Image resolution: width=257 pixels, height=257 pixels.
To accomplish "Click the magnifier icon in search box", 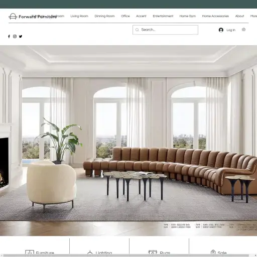I will point(137,30).
